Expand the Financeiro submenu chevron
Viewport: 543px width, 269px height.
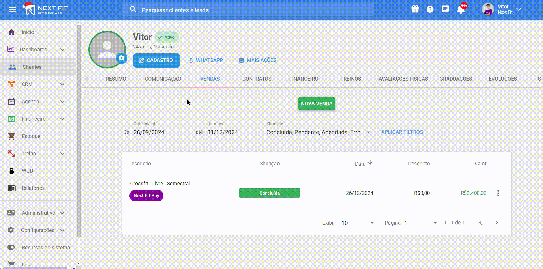point(62,119)
